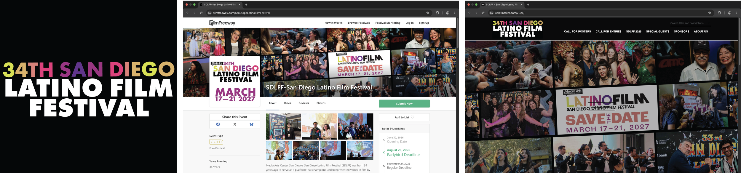Screen dimensions: 741x173
Task: Open second large gallery photo with two people
Action: [x=320, y=126]
